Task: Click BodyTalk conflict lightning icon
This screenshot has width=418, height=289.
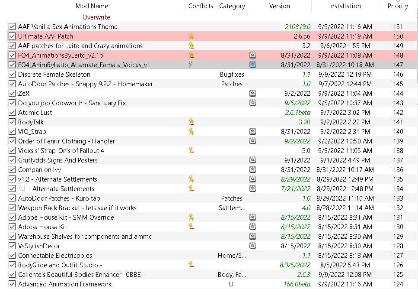Action: (x=191, y=122)
